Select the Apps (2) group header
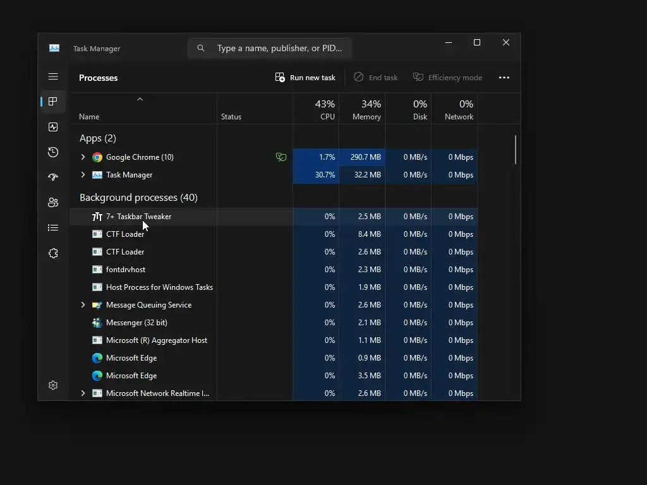 (x=98, y=138)
